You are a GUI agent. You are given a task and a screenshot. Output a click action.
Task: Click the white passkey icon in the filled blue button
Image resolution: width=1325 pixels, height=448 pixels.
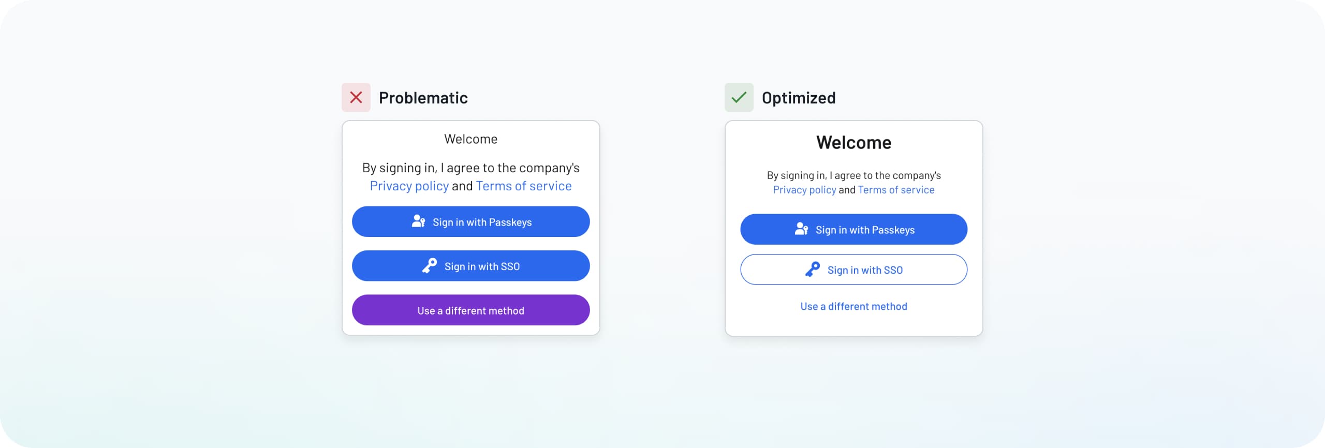800,229
